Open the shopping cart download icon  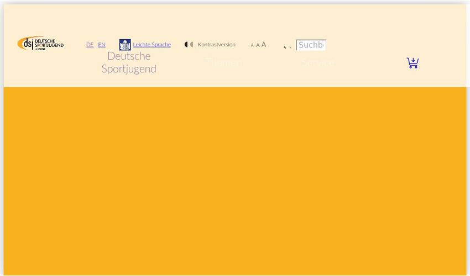[412, 63]
